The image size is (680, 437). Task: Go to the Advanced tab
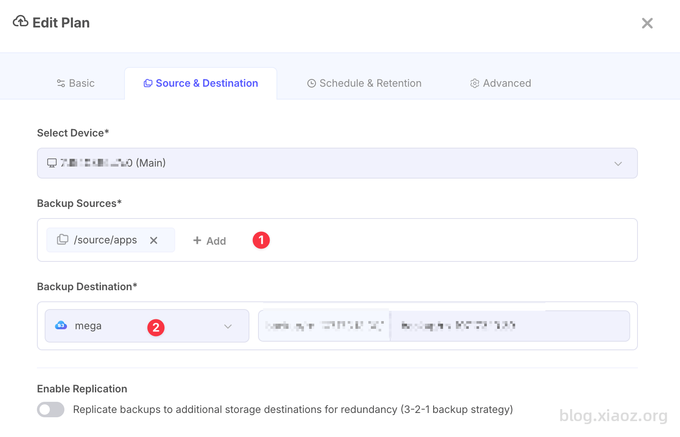tap(501, 83)
